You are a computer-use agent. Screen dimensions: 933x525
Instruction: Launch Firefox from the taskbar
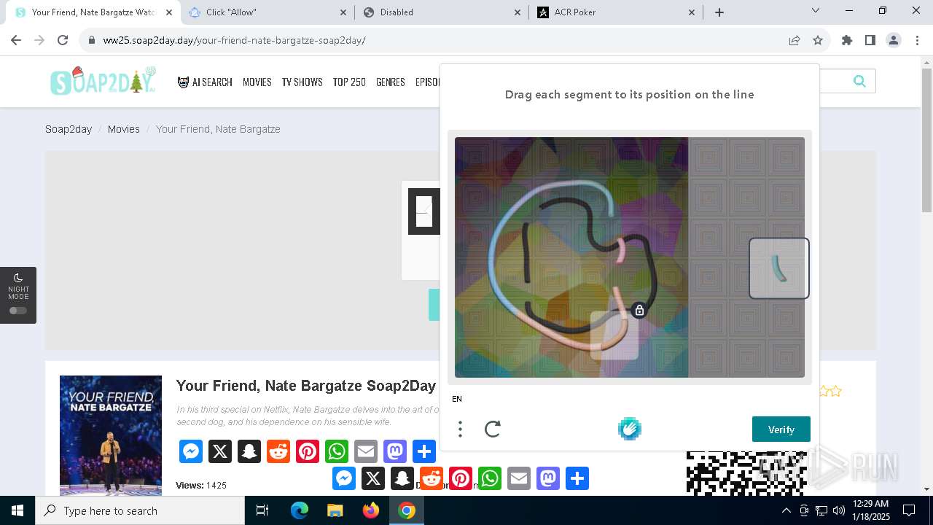click(x=371, y=510)
